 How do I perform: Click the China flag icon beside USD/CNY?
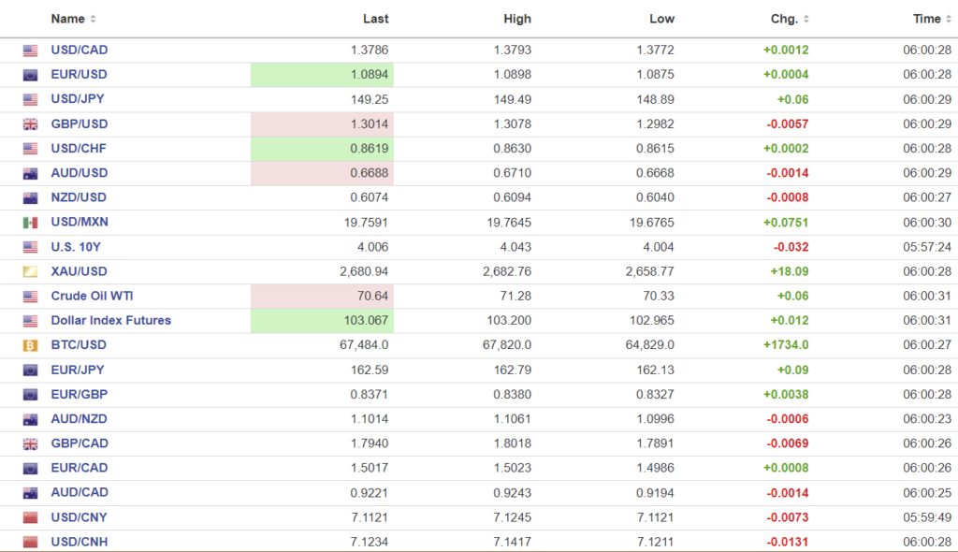point(30,517)
